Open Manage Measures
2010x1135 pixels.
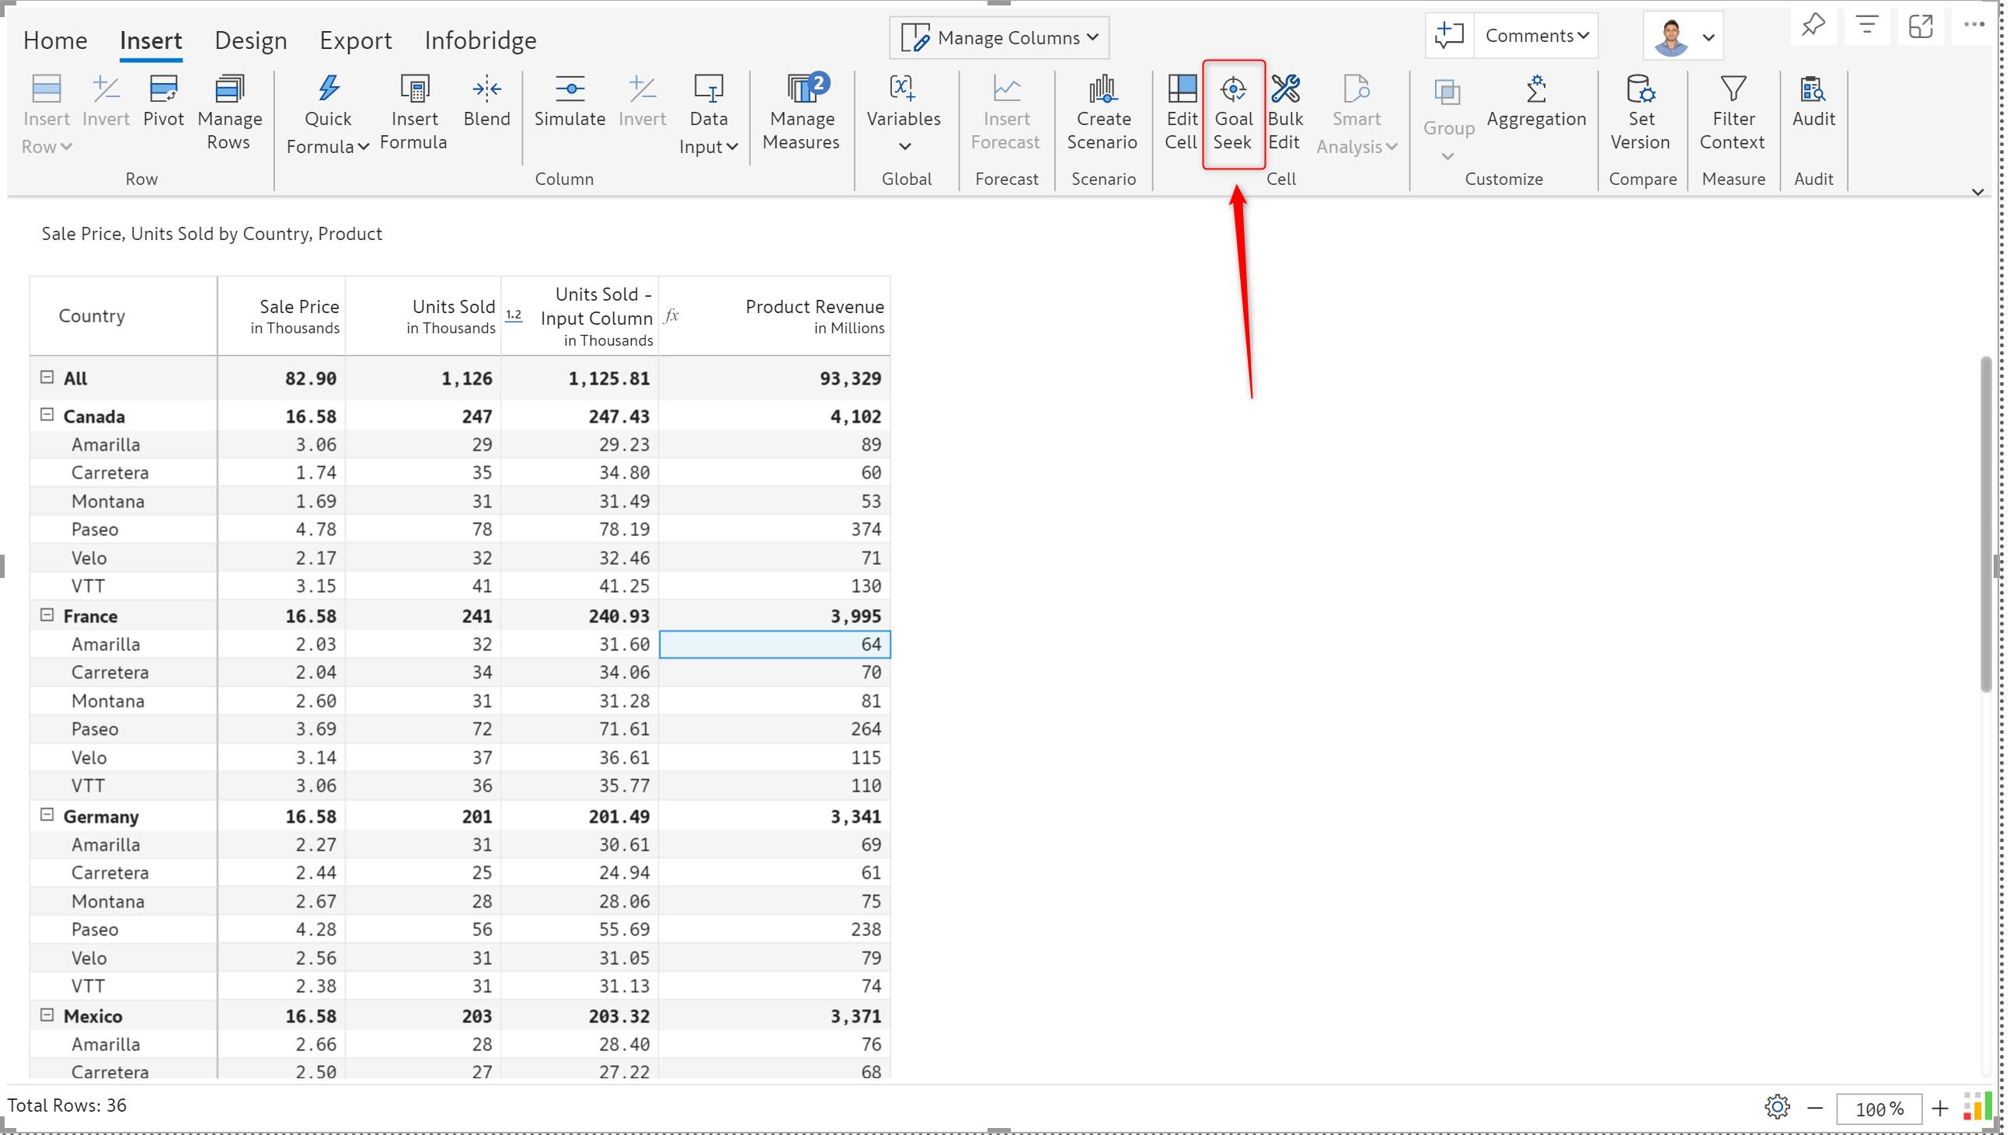coord(801,113)
